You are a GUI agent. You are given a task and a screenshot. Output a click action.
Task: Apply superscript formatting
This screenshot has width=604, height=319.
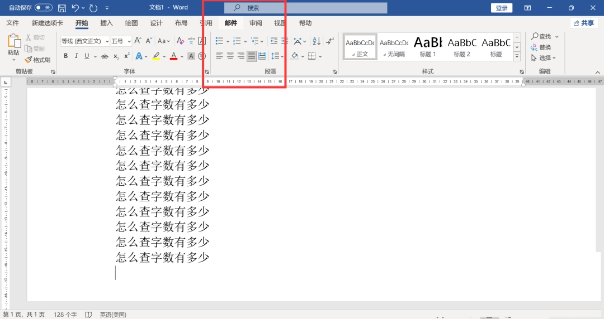point(127,56)
